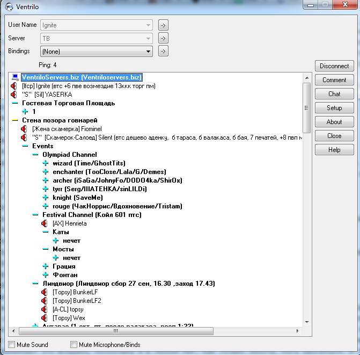Open Server editor arrow button
The image size is (360, 355).
pyautogui.click(x=163, y=38)
